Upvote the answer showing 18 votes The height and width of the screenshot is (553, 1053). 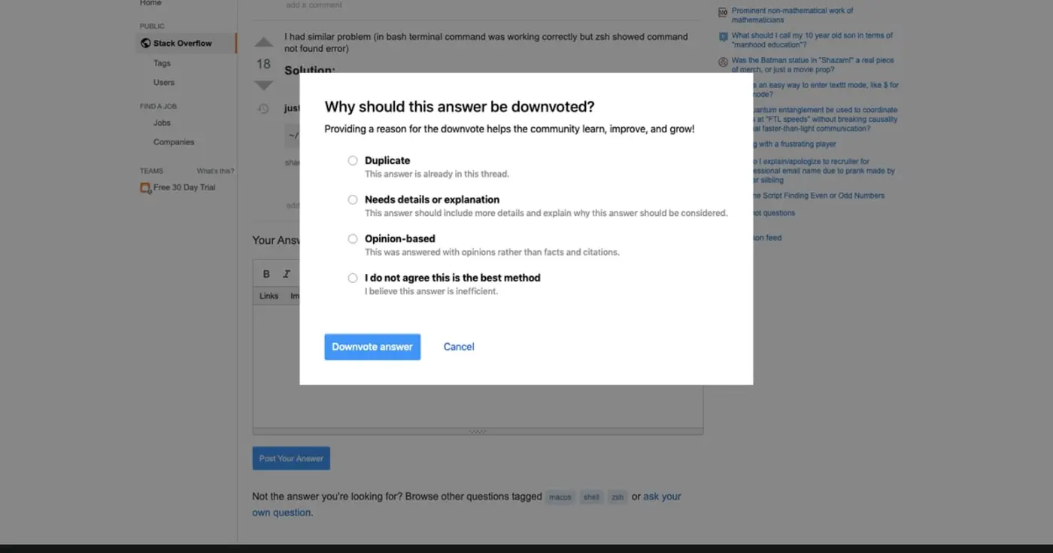click(x=263, y=42)
